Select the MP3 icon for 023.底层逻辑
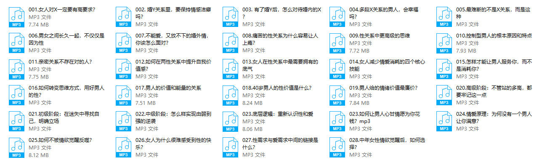The image size is (550, 168). (x=230, y=122)
